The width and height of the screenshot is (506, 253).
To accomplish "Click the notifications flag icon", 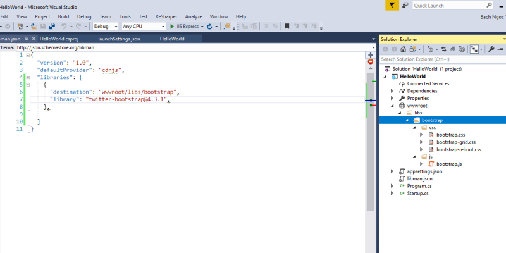I will point(392,5).
